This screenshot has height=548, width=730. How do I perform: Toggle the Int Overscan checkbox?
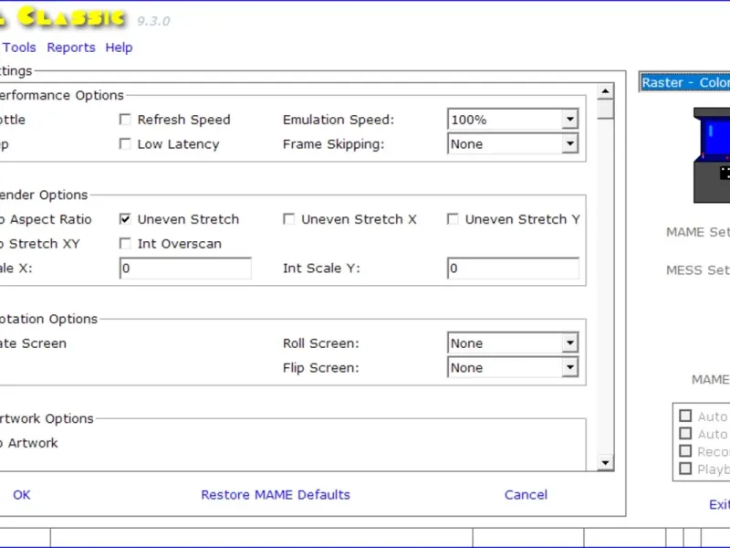click(125, 244)
